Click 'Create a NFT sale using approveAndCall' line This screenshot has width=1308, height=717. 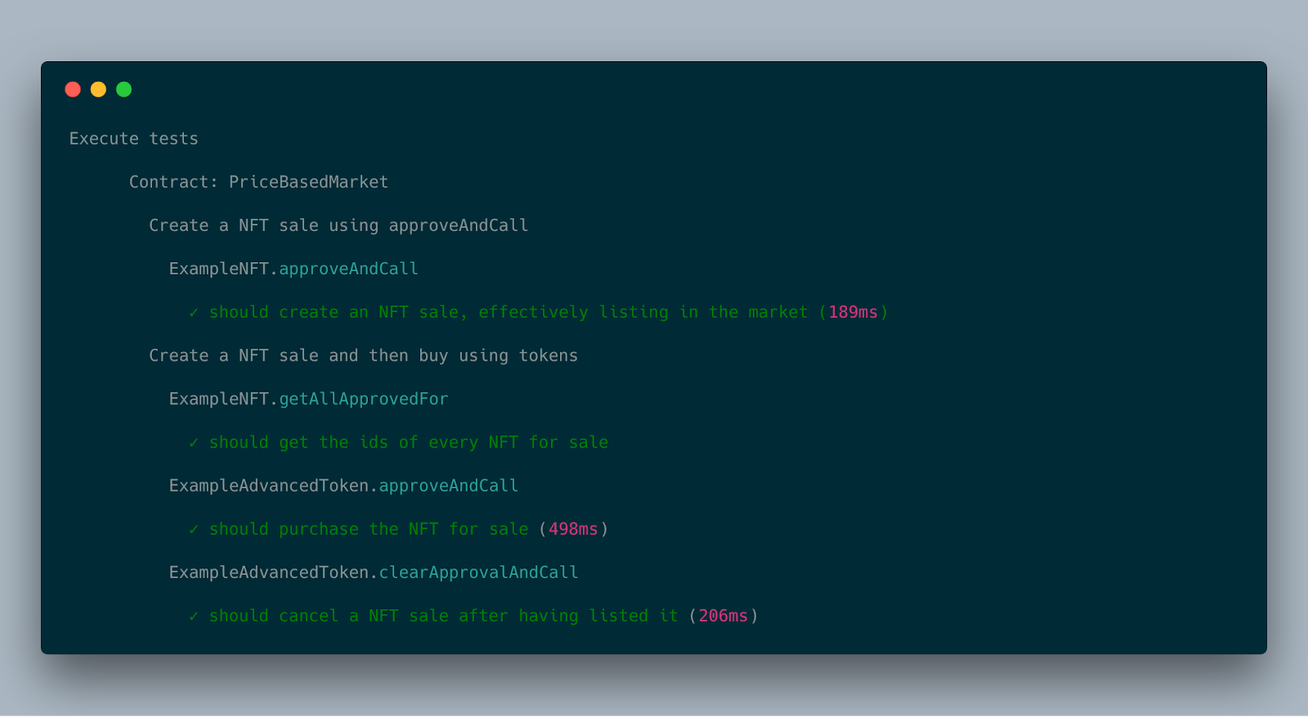pyautogui.click(x=338, y=225)
